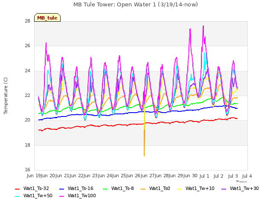Click the 22 y-axis tick label

pyautogui.click(x=27, y=95)
